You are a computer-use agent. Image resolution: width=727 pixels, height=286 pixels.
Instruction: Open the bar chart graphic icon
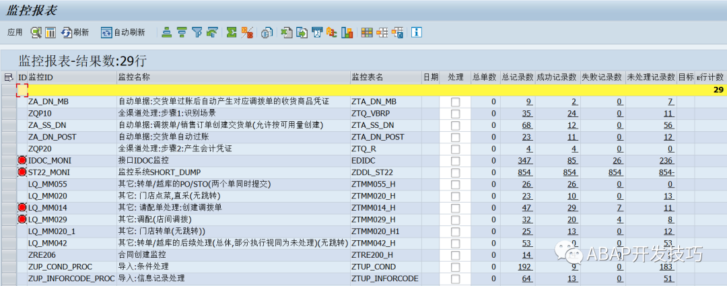pyautogui.click(x=347, y=32)
